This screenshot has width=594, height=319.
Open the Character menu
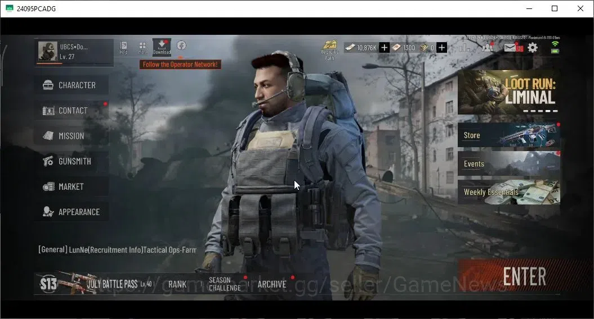click(71, 85)
